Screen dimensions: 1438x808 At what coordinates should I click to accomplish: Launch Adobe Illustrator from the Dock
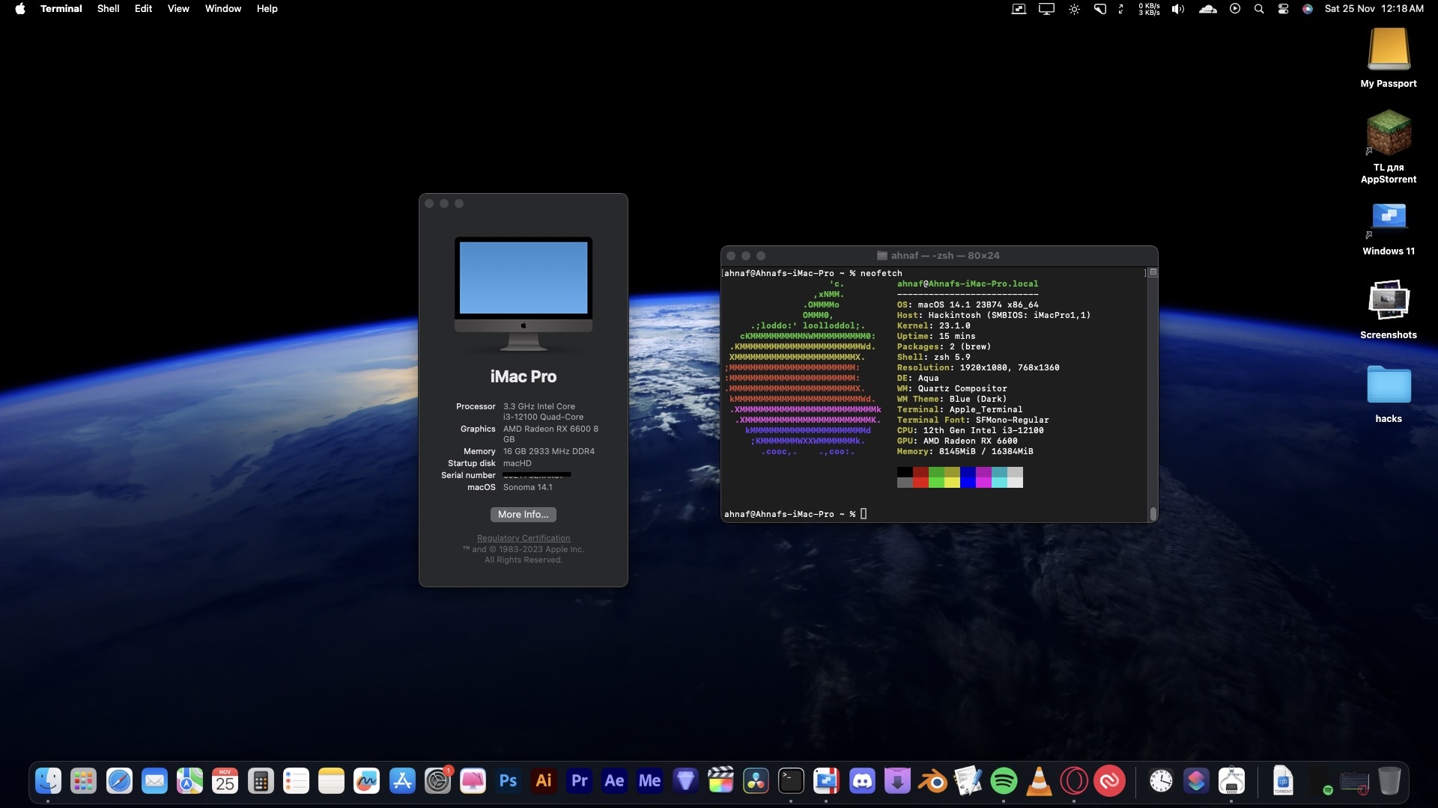coord(544,781)
